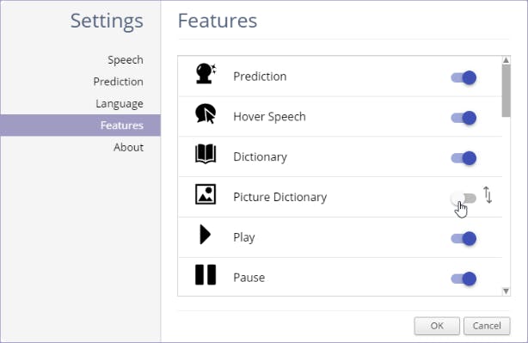Go to the Language settings section

click(120, 104)
